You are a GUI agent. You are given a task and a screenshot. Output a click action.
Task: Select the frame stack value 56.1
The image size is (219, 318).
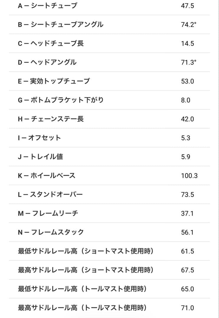click(187, 232)
